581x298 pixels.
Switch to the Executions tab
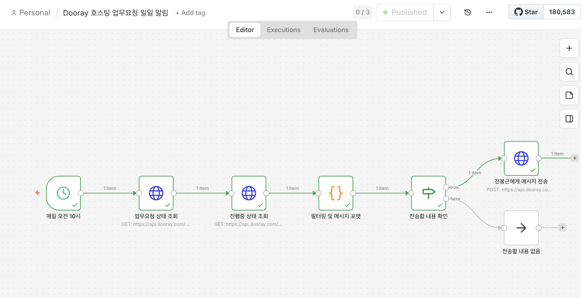pyautogui.click(x=284, y=30)
